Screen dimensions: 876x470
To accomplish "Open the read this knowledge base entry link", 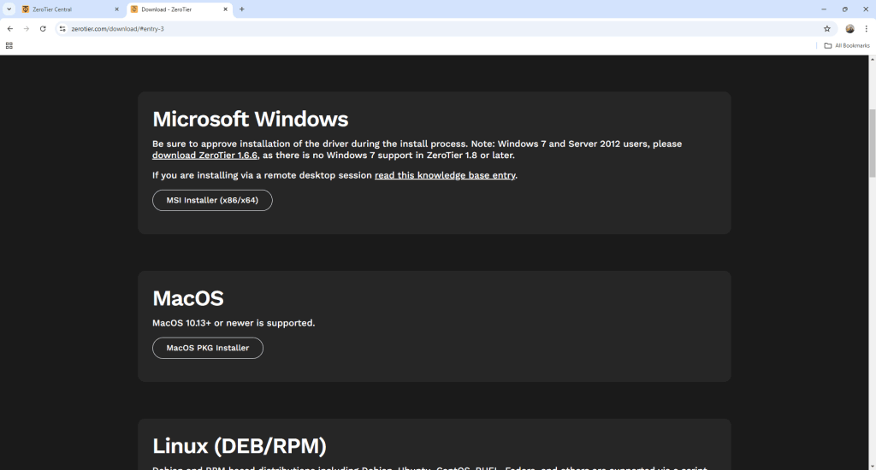I will click(x=445, y=175).
